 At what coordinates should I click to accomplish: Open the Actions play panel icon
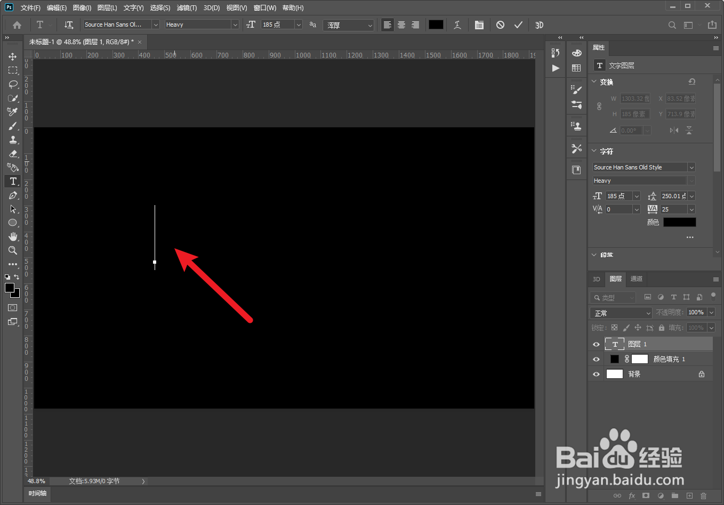click(556, 68)
